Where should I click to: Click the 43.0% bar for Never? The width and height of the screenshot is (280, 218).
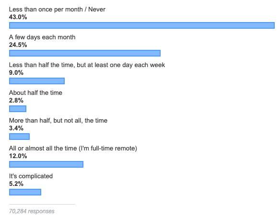click(x=142, y=25)
